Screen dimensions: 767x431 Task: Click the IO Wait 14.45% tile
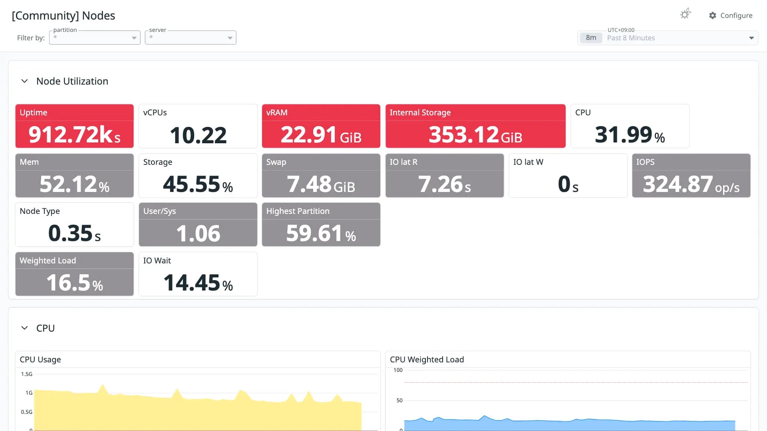(x=198, y=274)
